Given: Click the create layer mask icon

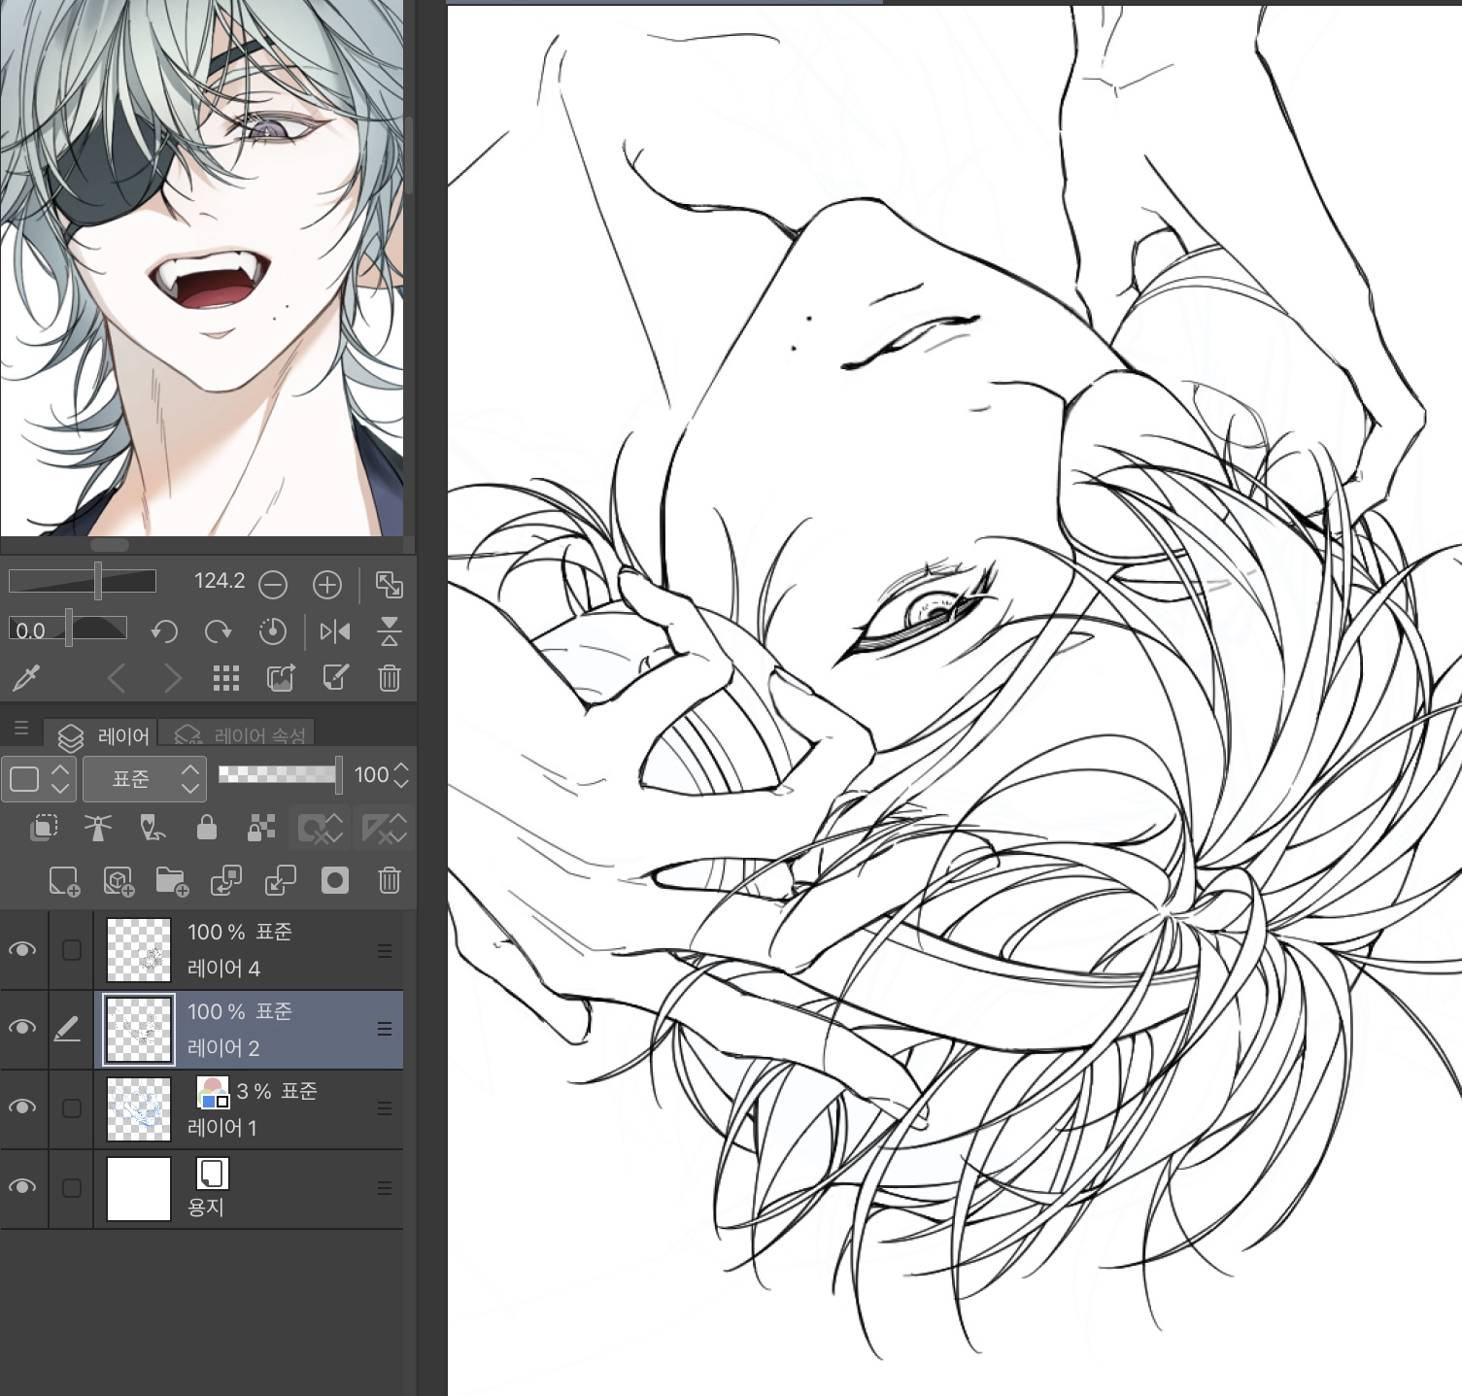Looking at the screenshot, I should 334,880.
